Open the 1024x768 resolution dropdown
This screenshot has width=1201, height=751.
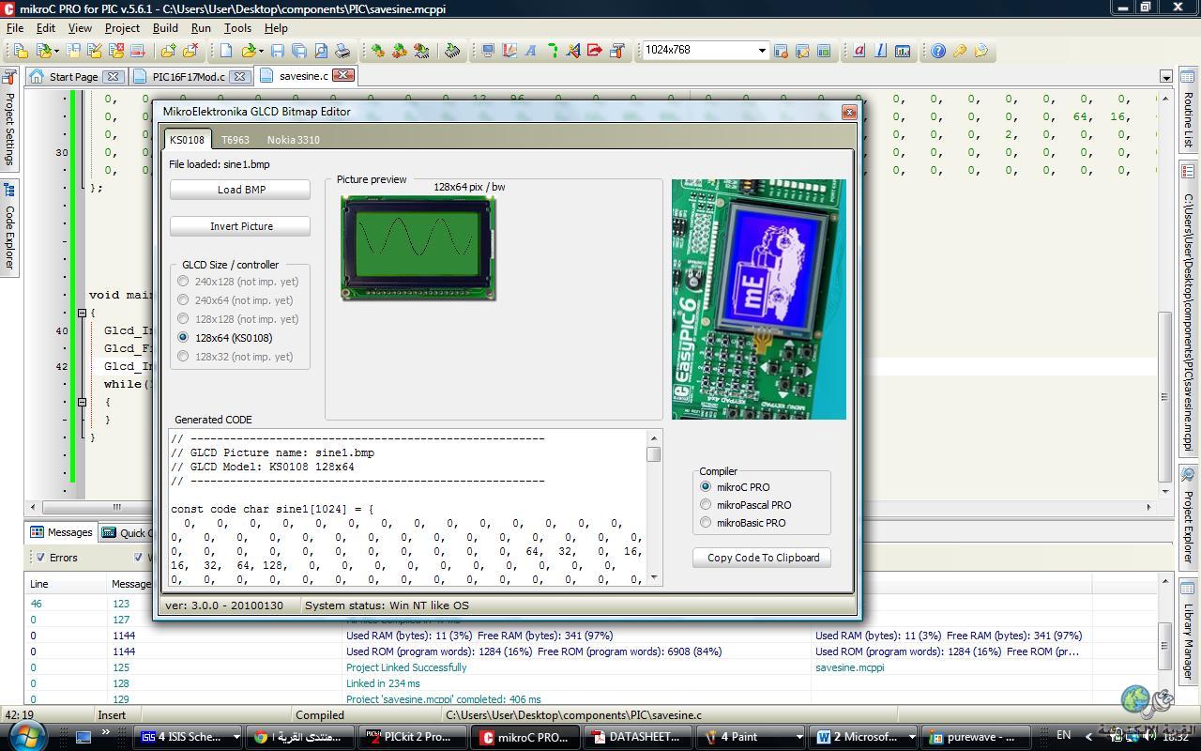(x=762, y=51)
